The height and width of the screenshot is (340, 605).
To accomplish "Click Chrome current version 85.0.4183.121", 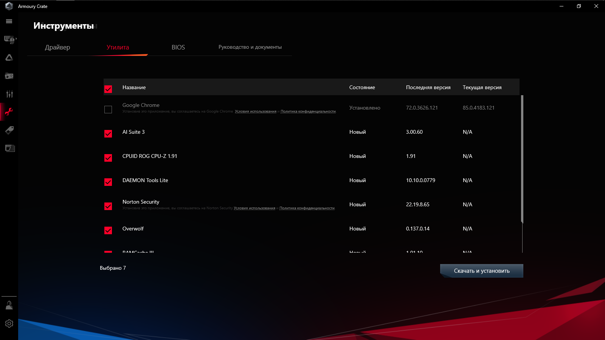I will pyautogui.click(x=479, y=108).
